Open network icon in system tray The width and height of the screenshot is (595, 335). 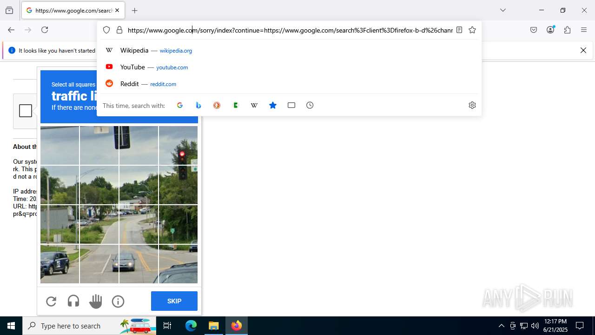coord(524,326)
